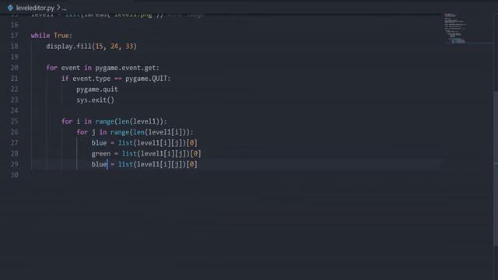
Task: Click the breadcrumb chevron after leveleditor.py
Action: (x=58, y=7)
